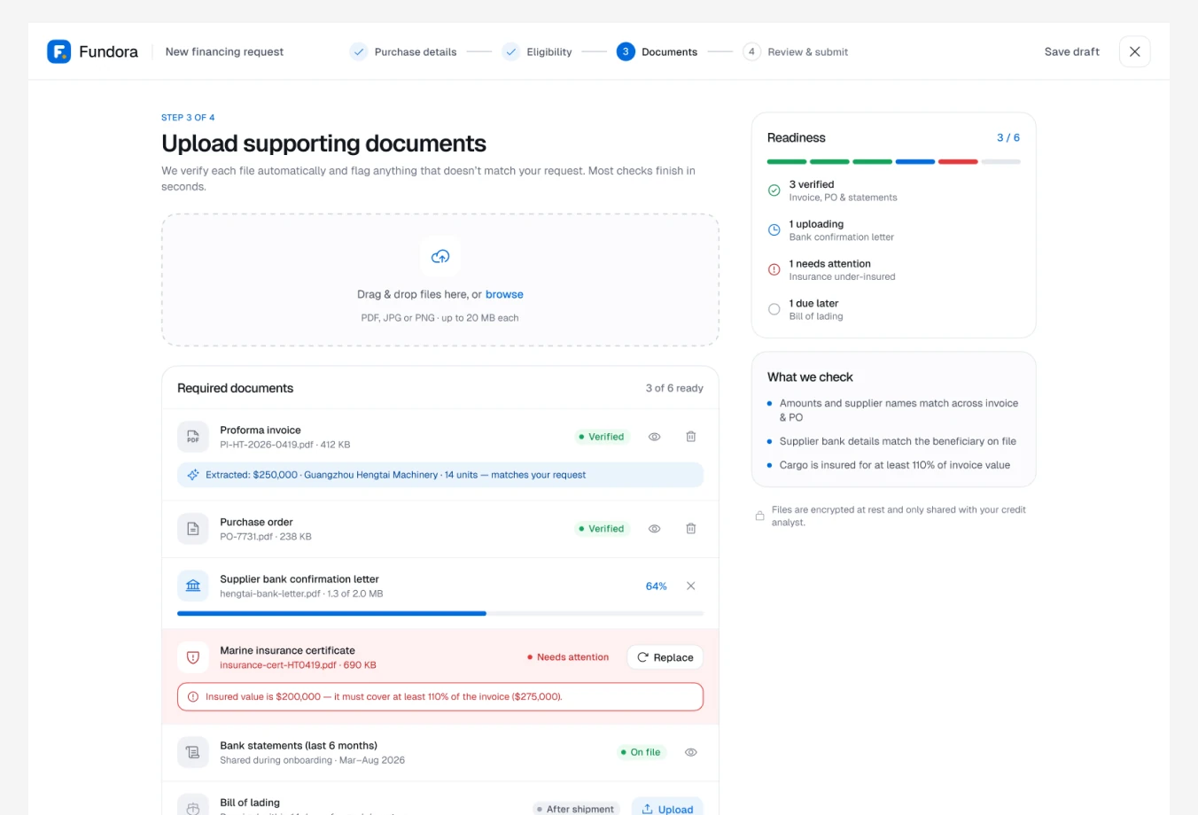Screen dimensions: 1198x815
Task: Preview the Purchase order with eye icon
Action: [655, 529]
